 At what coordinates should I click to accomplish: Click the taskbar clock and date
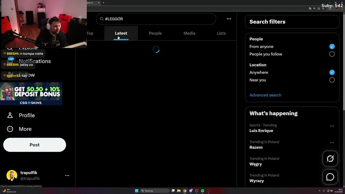(338, 191)
